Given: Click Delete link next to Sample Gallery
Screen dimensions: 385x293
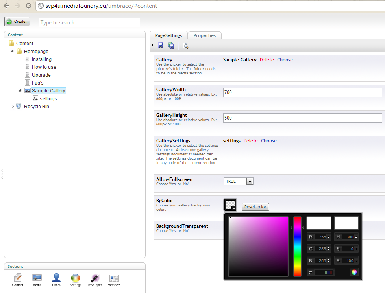Looking at the screenshot, I should (x=267, y=60).
